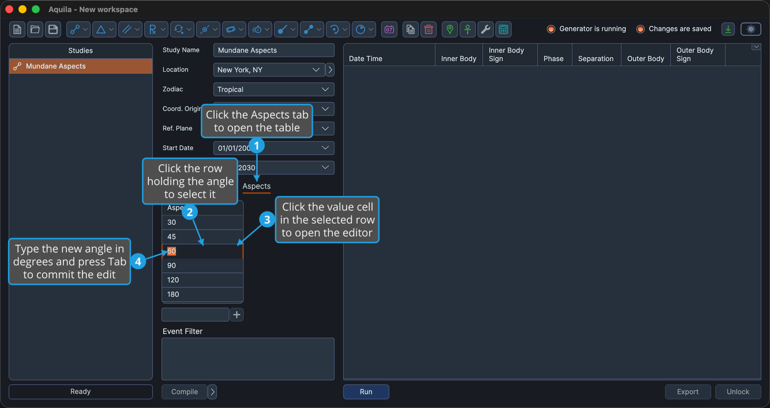The image size is (770, 408).
Task: Click the Inner Body column header
Action: [459, 55]
